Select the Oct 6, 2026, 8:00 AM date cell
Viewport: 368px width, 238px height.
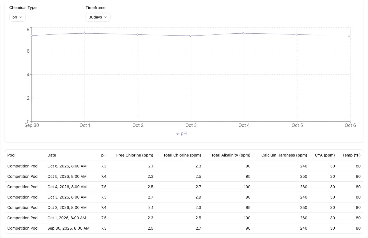[67, 166]
